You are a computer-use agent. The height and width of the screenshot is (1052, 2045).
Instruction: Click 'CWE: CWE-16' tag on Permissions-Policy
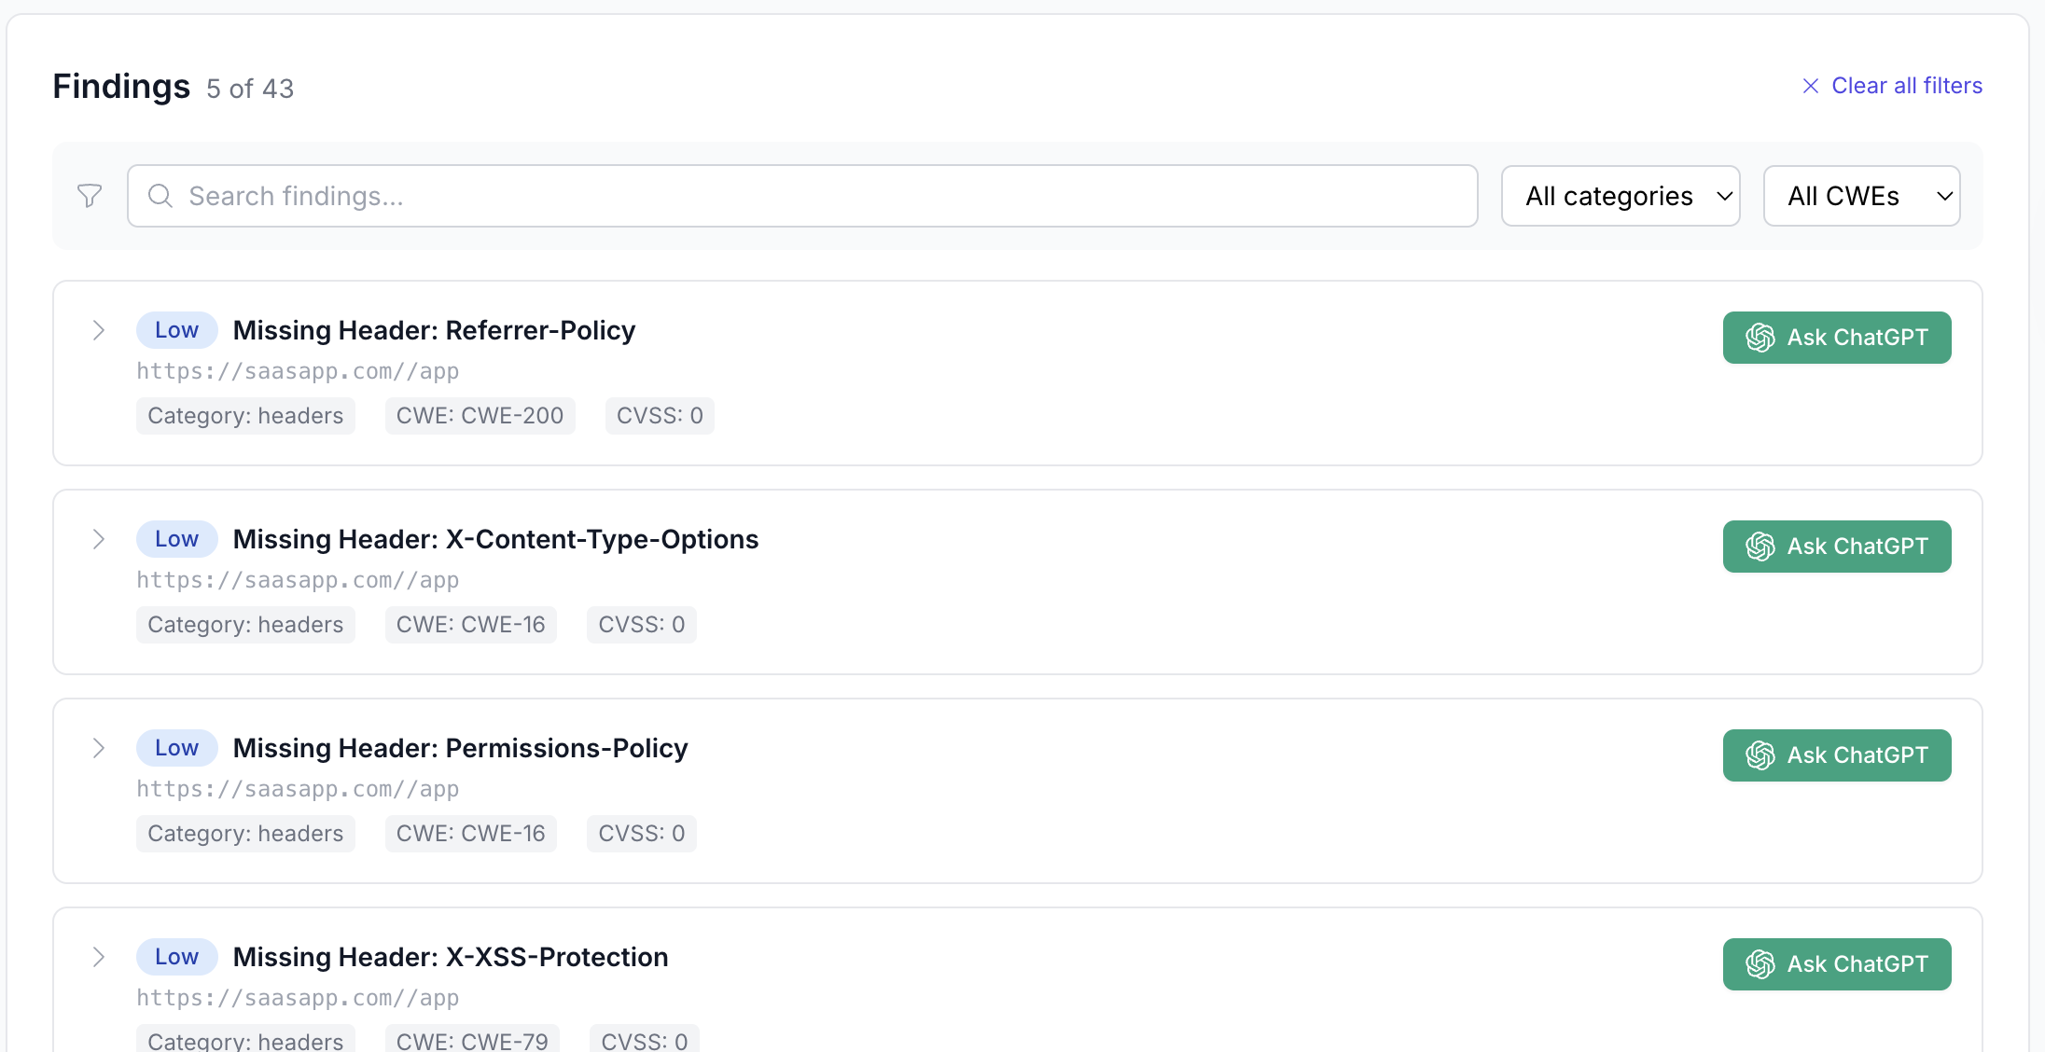[x=471, y=834]
